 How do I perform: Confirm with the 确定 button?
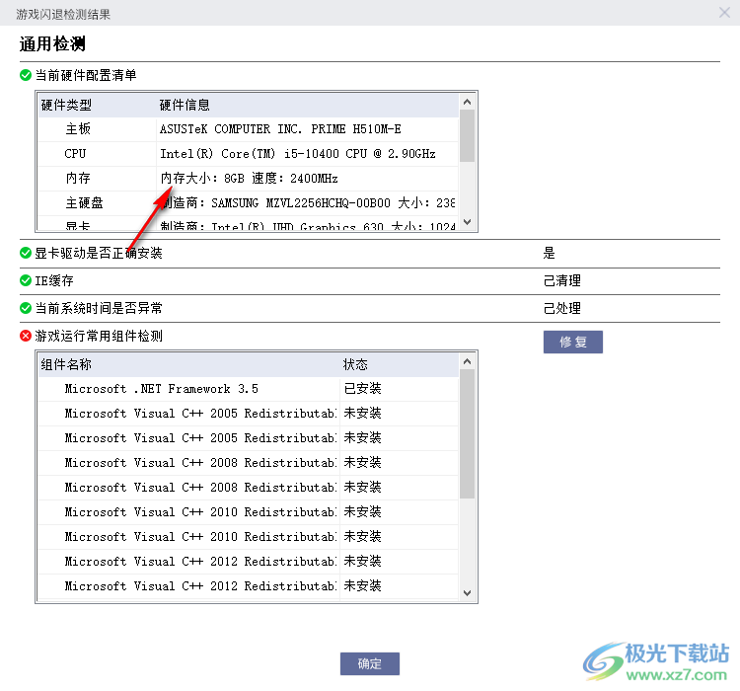370,663
